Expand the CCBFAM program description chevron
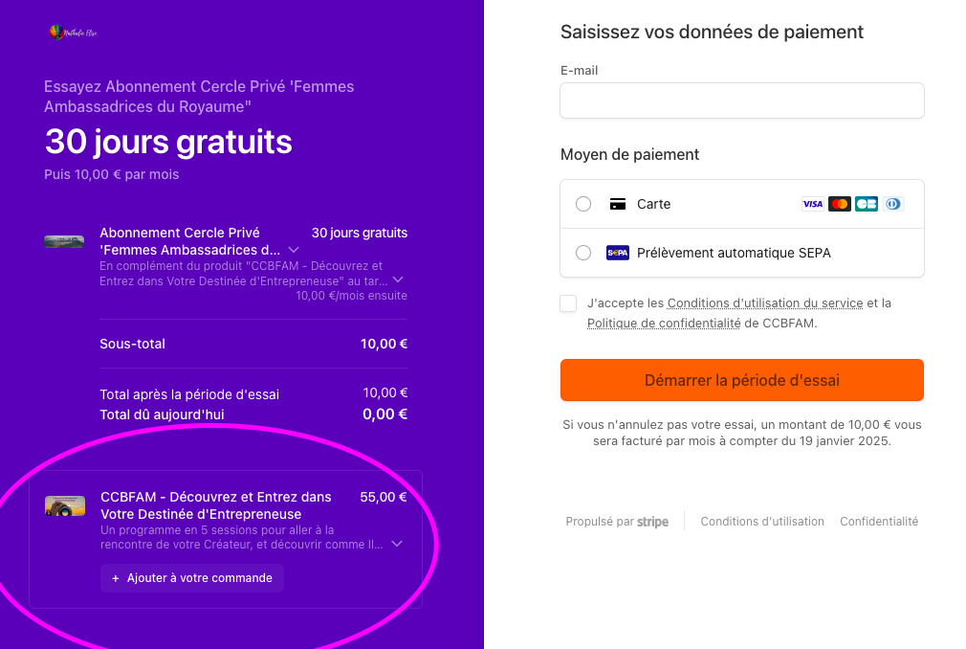 coord(397,544)
